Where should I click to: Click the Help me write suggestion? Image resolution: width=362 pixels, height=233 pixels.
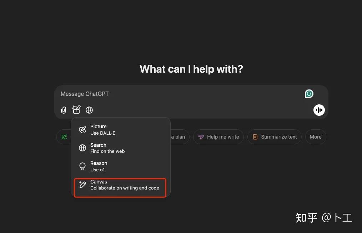tap(218, 137)
